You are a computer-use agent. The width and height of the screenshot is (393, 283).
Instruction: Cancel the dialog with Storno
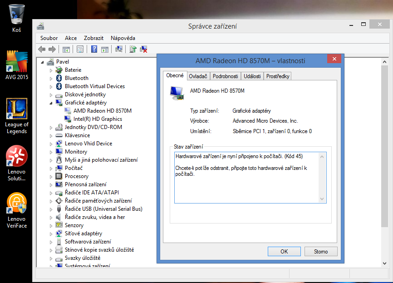coord(321,251)
